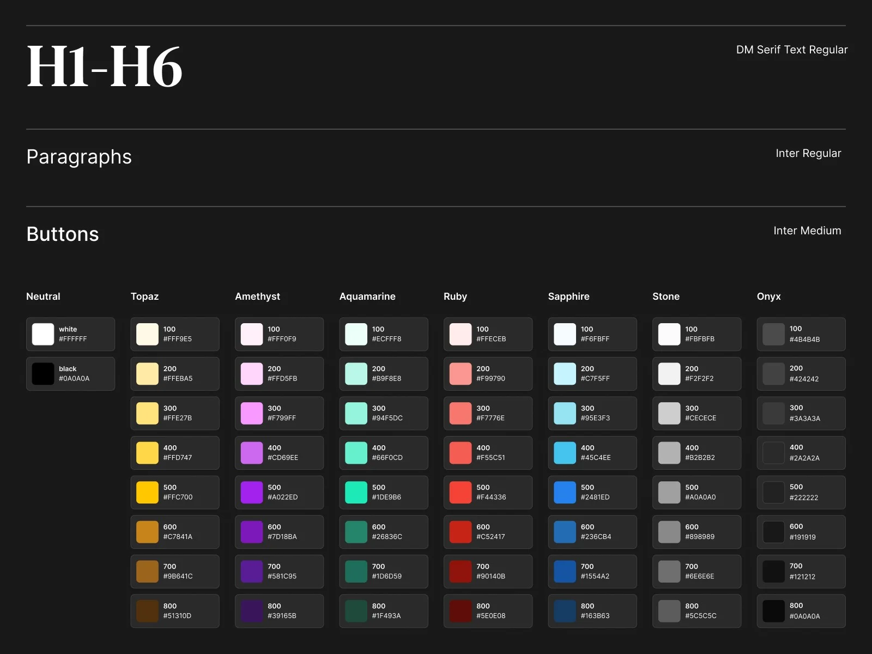Viewport: 872px width, 654px height.
Task: Click the Ruby palette heading
Action: pyautogui.click(x=455, y=296)
